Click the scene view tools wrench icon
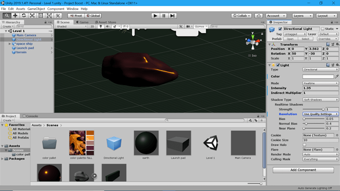 tap(181, 27)
